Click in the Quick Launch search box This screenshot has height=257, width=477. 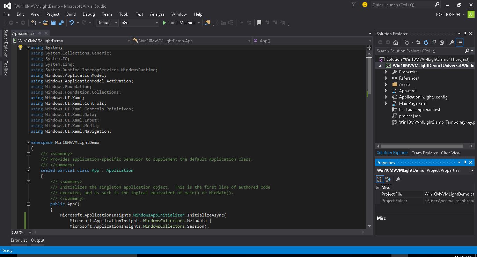pos(402,5)
